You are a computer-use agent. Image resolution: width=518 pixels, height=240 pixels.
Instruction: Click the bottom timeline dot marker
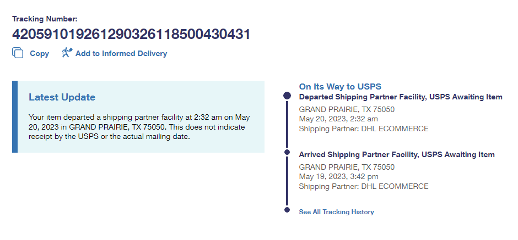pyautogui.click(x=287, y=210)
